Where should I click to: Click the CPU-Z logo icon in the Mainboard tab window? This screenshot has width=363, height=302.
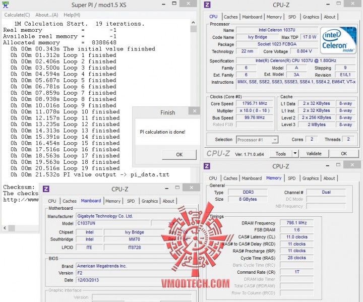pos(46,189)
